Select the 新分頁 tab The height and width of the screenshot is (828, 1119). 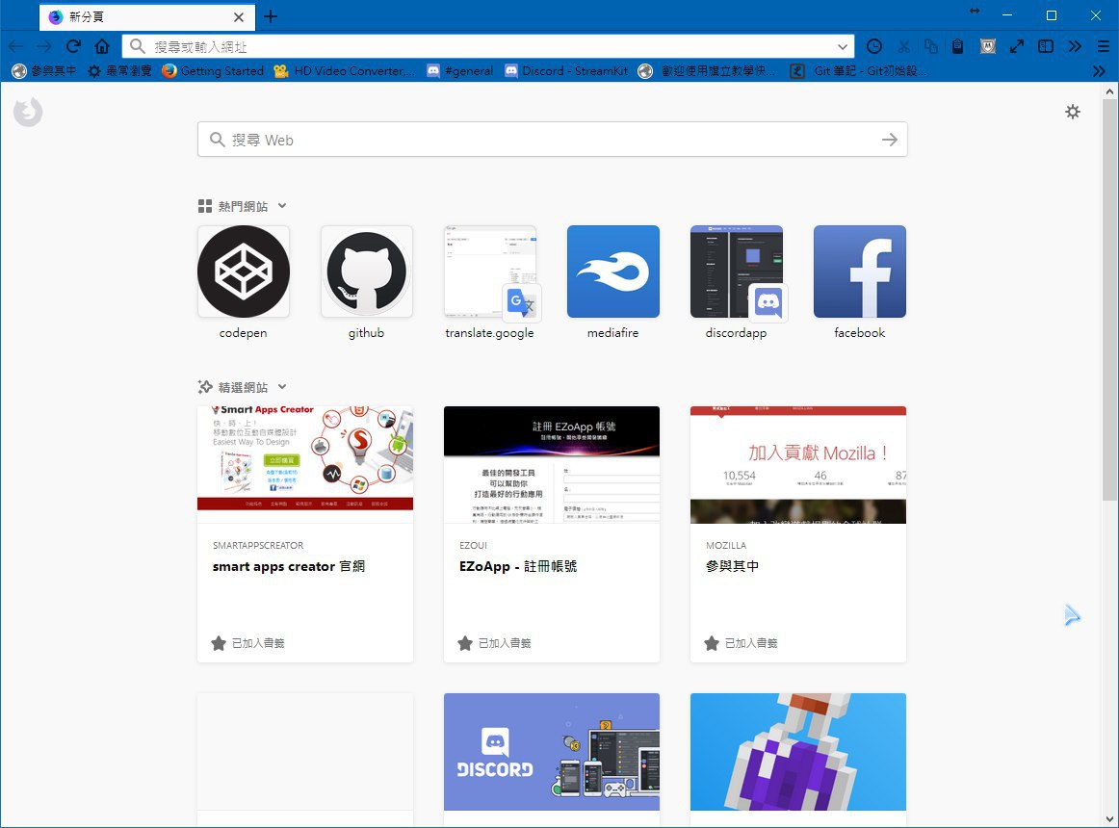(135, 17)
